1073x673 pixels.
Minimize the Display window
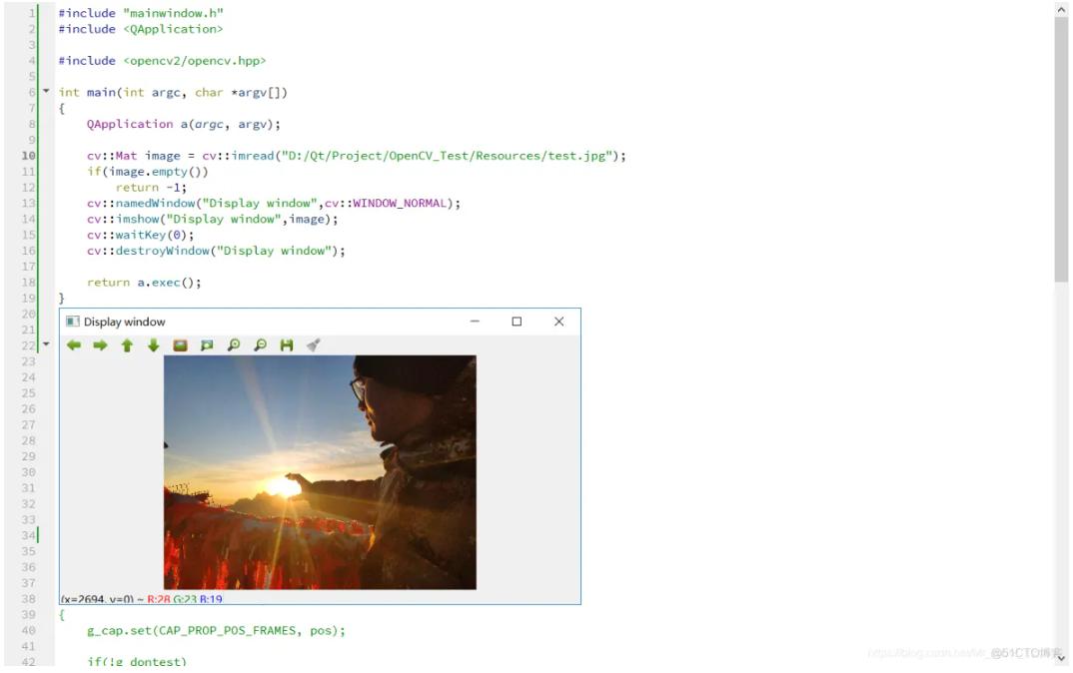[x=475, y=322]
